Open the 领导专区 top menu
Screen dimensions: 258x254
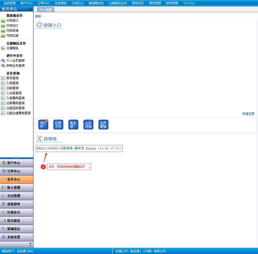[x=138, y=3]
